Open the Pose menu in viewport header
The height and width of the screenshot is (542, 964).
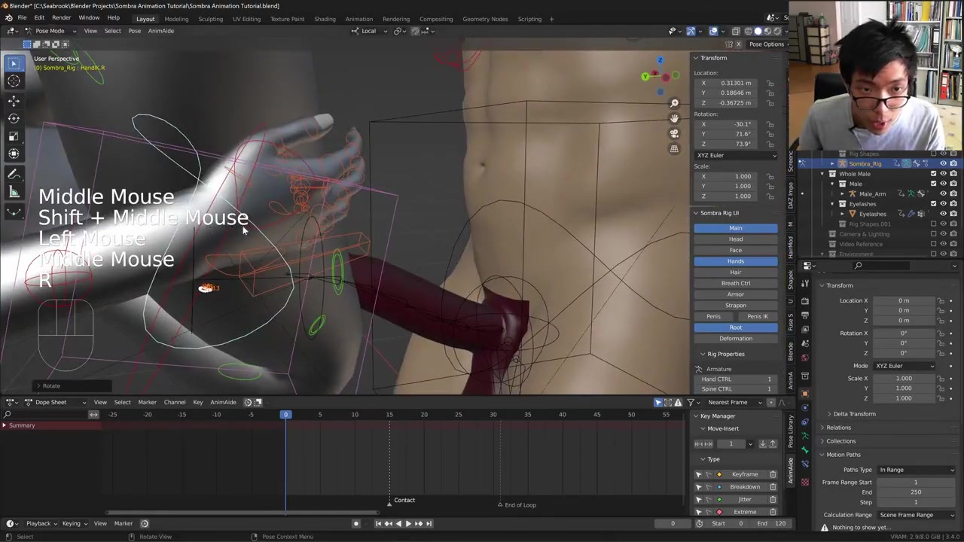134,31
